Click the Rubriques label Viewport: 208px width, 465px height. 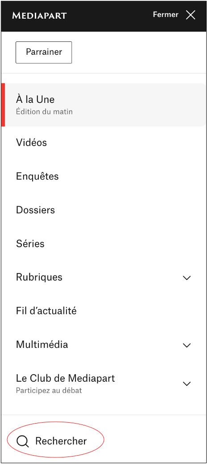click(39, 277)
